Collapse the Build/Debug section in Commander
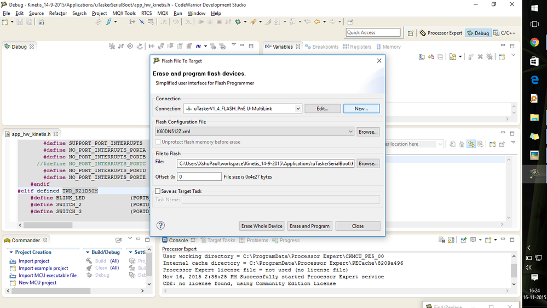Viewport: 547px width, 308px height. (x=88, y=252)
